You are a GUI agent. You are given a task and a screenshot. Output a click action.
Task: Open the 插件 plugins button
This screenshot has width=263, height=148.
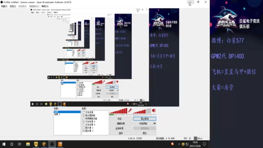121,133
